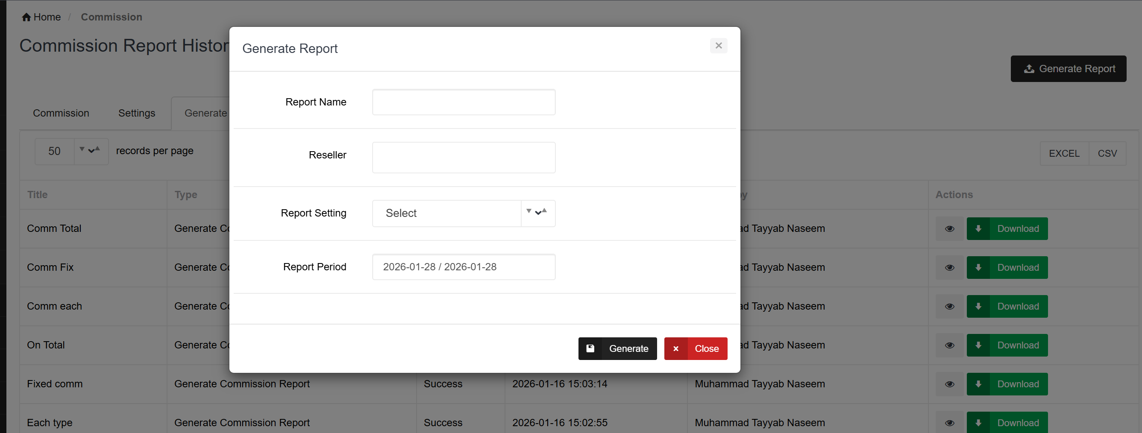Click the Home icon in breadcrumb
This screenshot has width=1142, height=433.
(26, 17)
